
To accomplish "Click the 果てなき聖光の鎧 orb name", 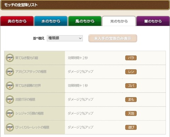I will [27, 58].
